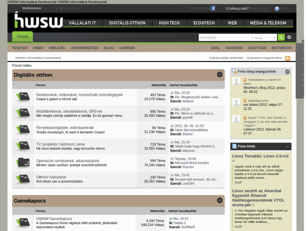Click the HWSW logo
Image resolution: width=308 pixels, height=231 pixels.
[39, 20]
